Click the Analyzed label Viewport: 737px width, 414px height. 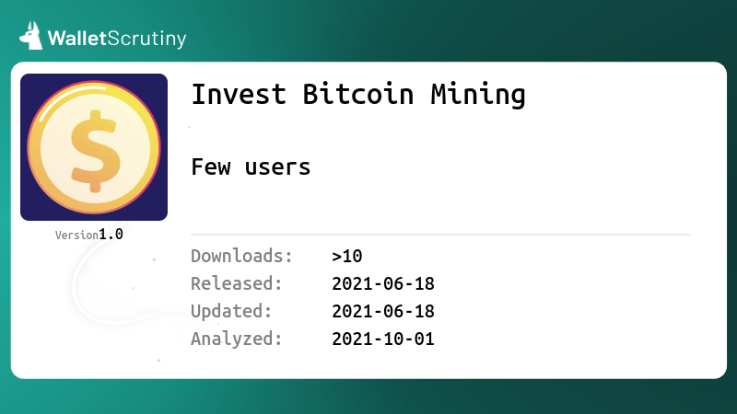pos(237,339)
